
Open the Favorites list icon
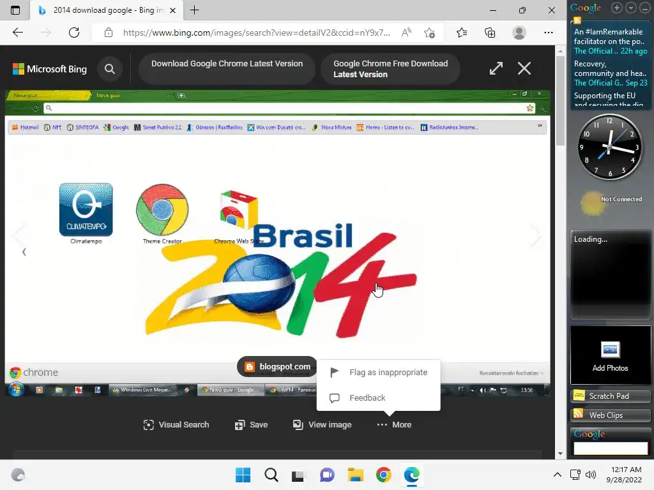tap(462, 33)
